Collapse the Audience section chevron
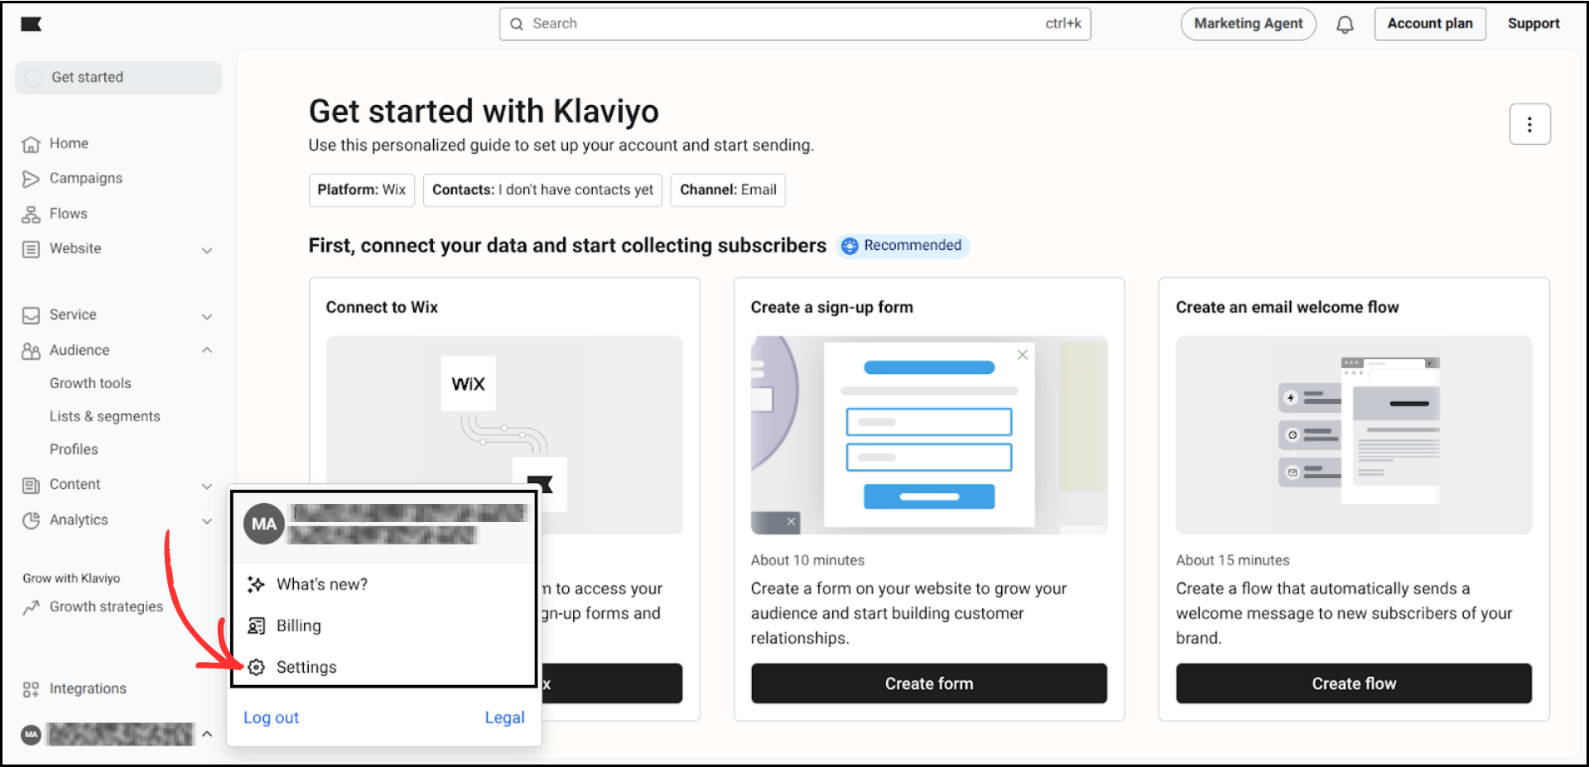The image size is (1589, 767). tap(207, 349)
